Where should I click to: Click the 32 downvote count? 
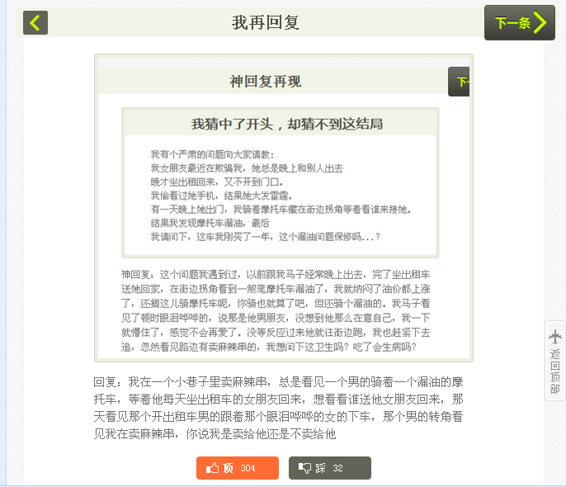[337, 468]
